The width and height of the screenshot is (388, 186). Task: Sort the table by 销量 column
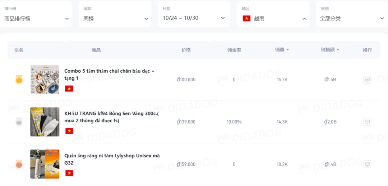pyautogui.click(x=282, y=50)
